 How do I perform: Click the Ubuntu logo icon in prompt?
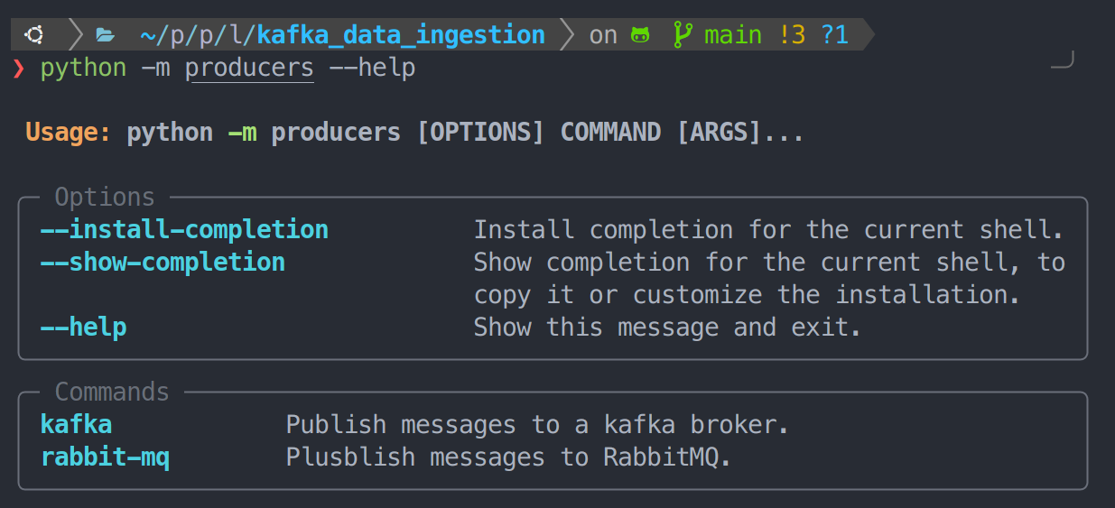coord(34,35)
